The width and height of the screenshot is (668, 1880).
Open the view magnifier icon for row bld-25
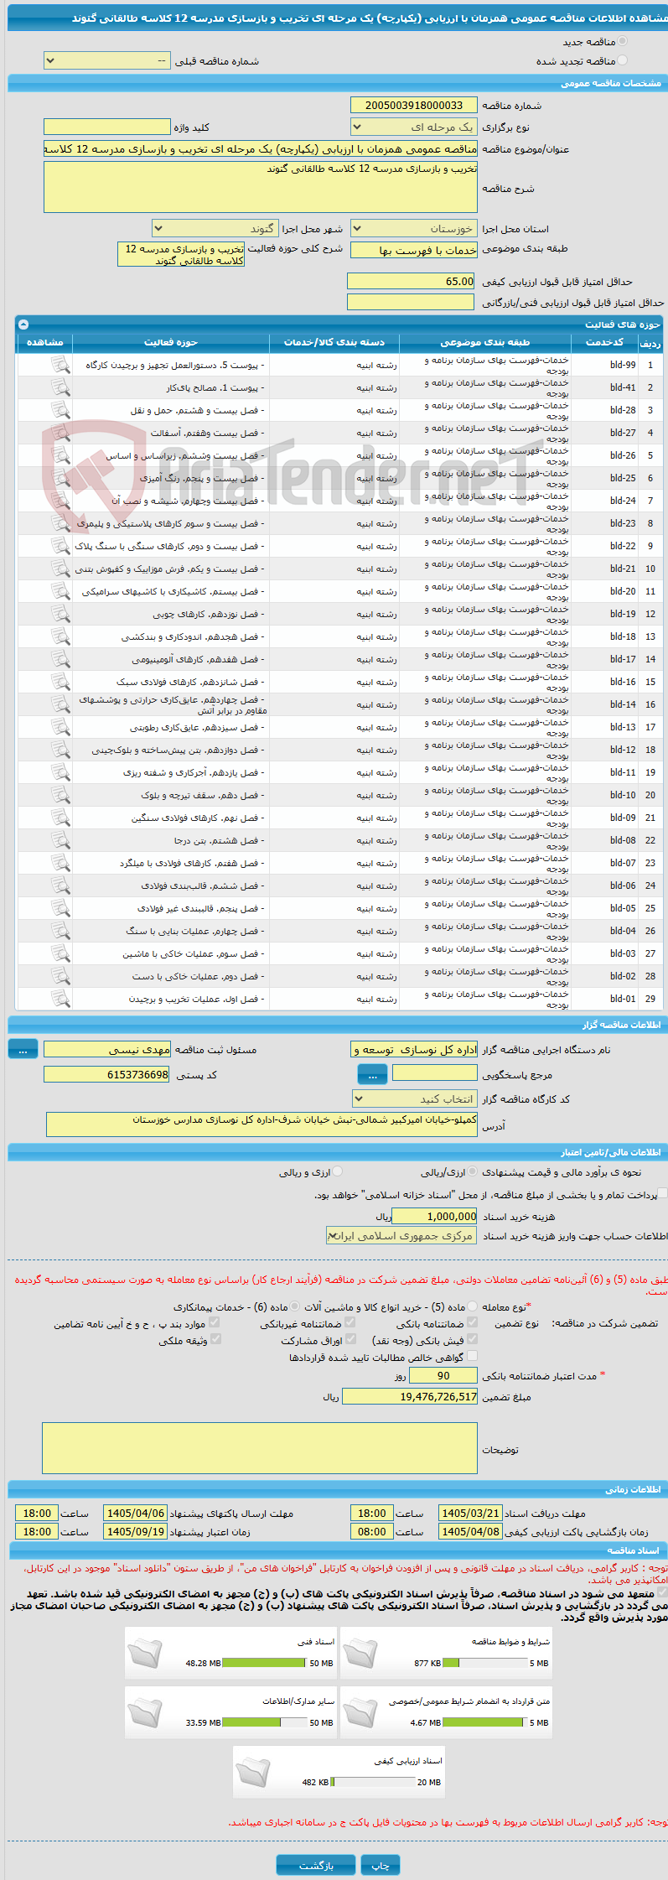pyautogui.click(x=60, y=478)
